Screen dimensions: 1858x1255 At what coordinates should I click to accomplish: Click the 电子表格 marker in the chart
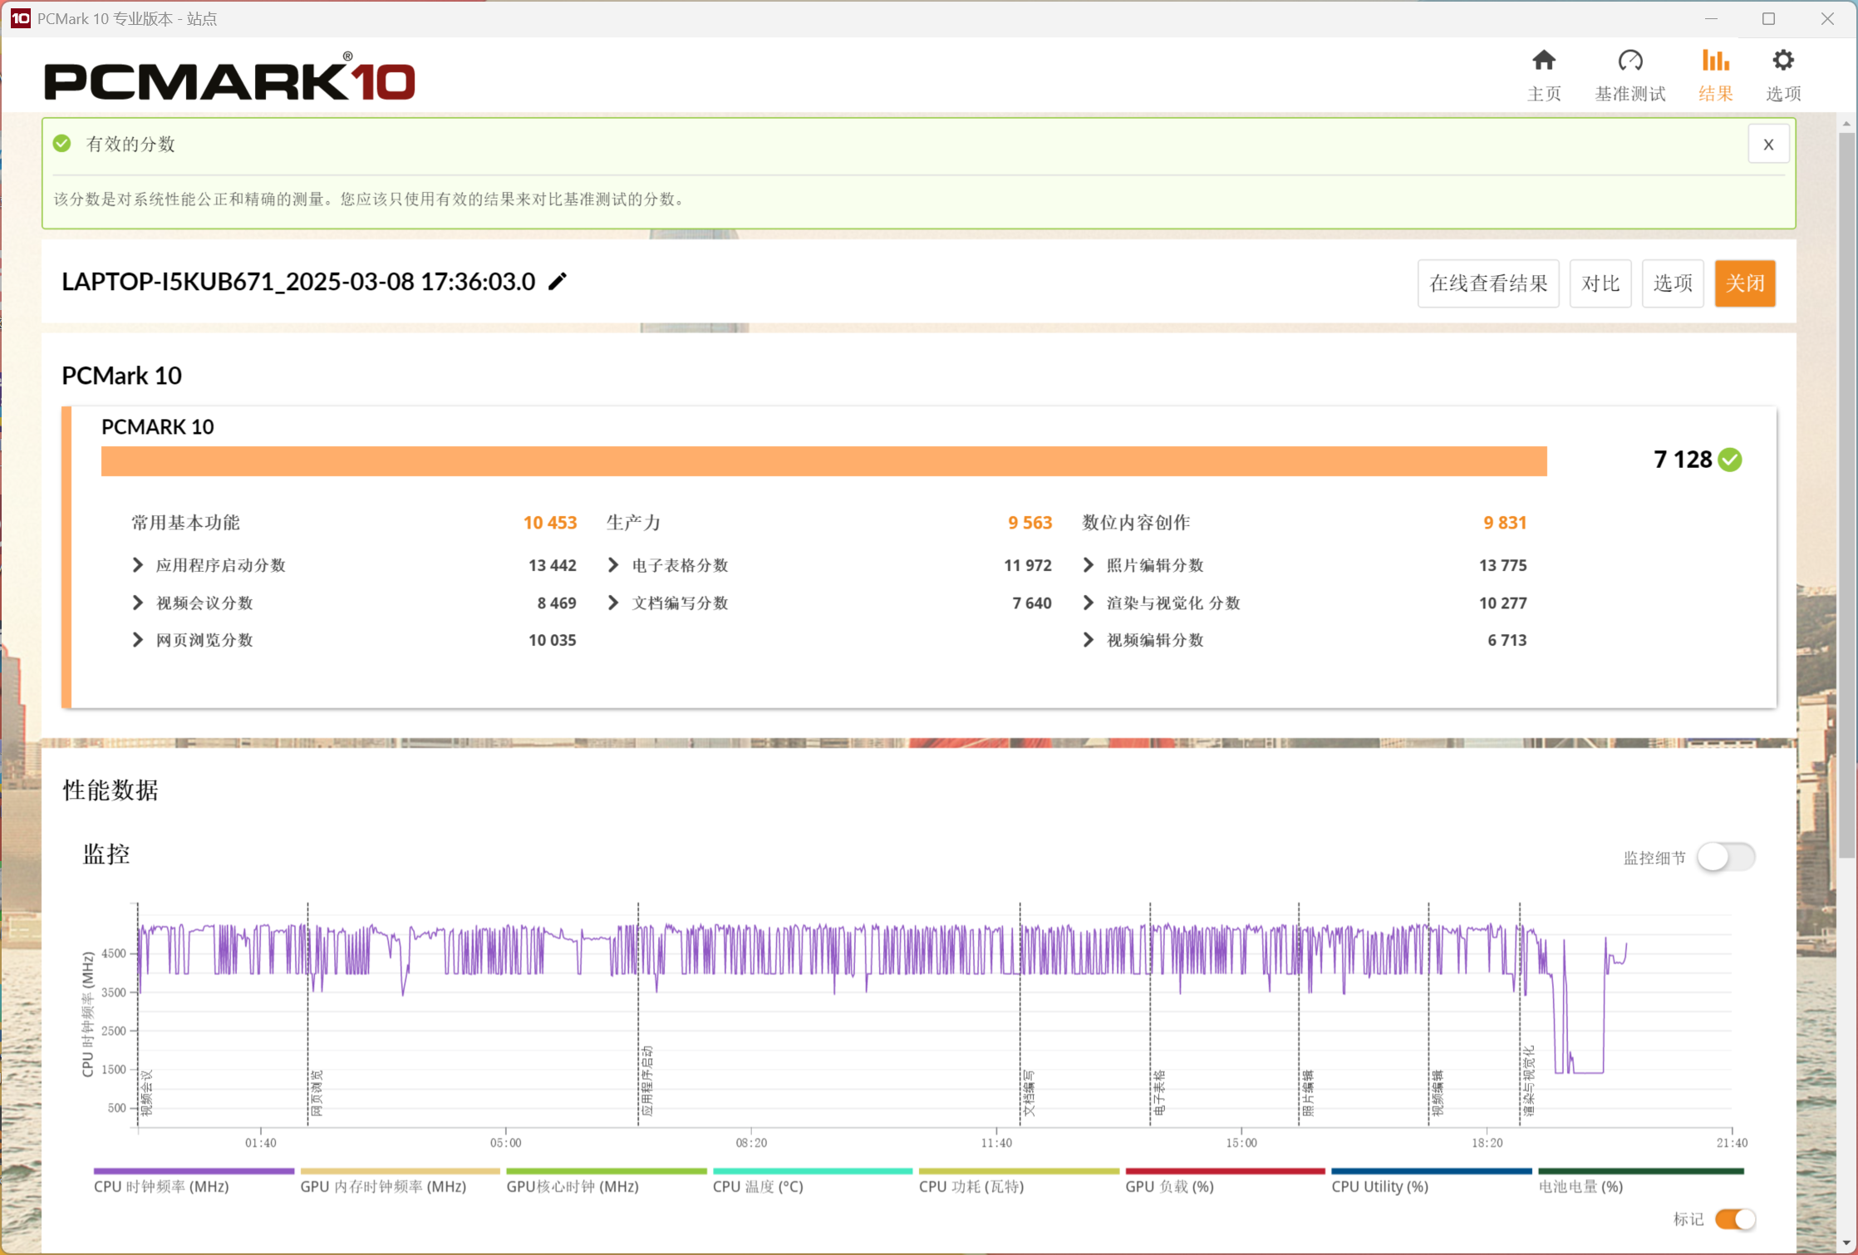pyautogui.click(x=1159, y=1093)
